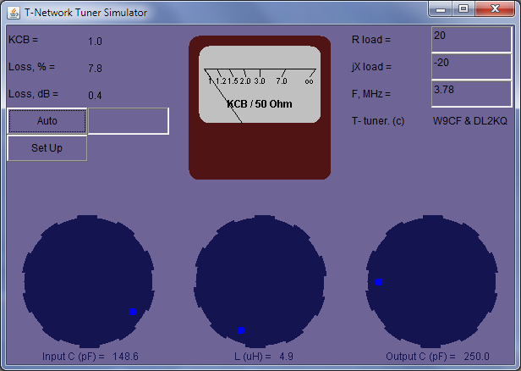
Task: Open the Set Up button
Action: pyautogui.click(x=47, y=148)
